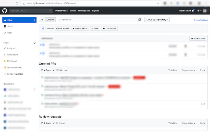Open filters settings gear icon
This screenshot has height=131, width=210.
tap(34, 43)
